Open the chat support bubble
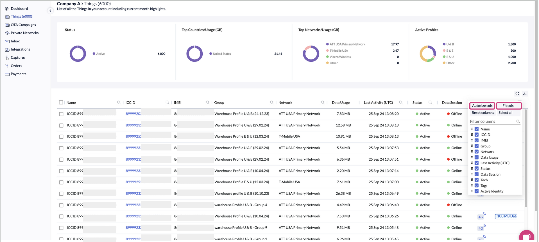 click(526, 236)
